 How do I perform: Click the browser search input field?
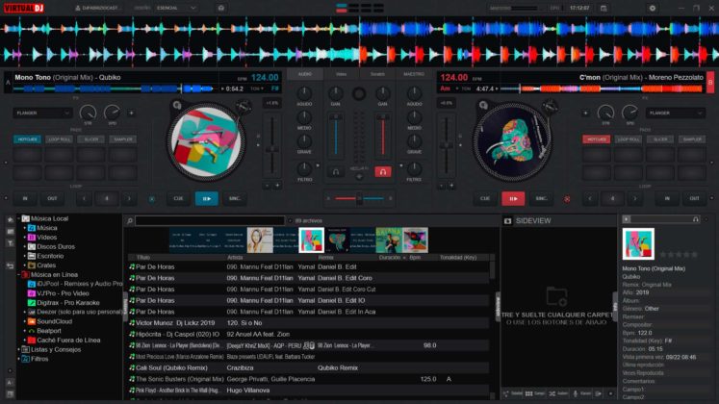(x=210, y=221)
